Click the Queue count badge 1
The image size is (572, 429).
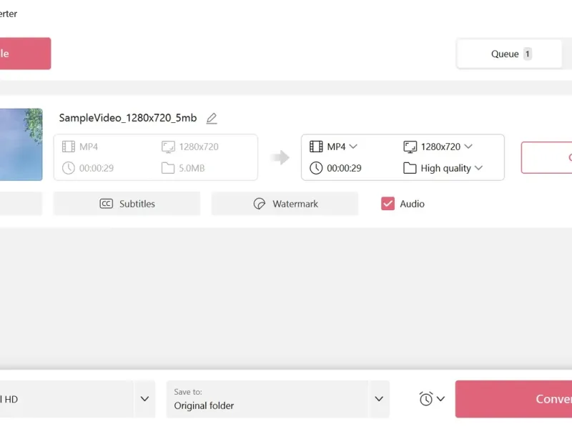point(527,54)
